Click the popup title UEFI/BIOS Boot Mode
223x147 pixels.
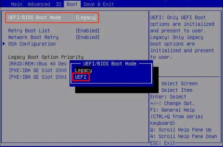coord(110,64)
